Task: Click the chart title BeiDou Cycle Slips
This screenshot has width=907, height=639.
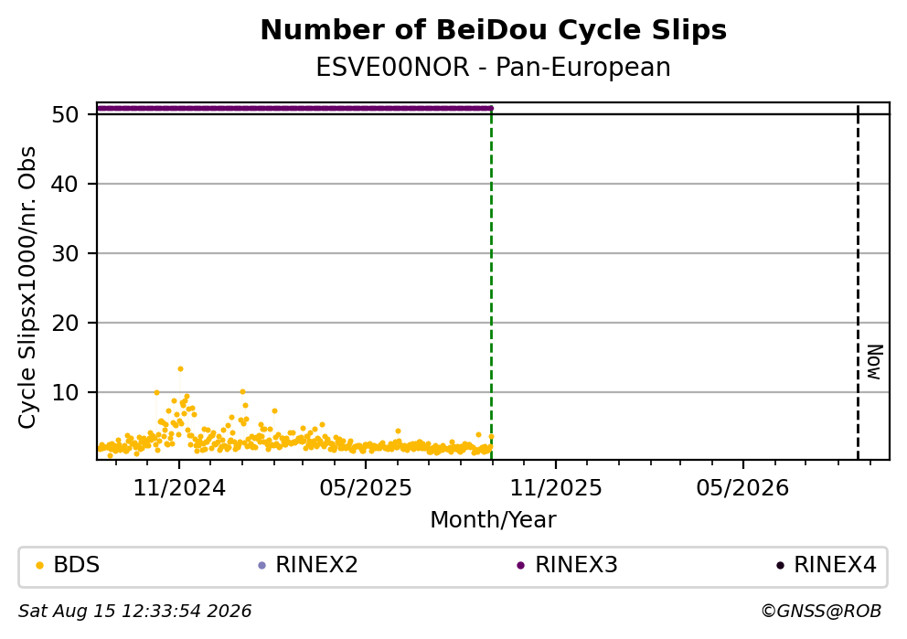Action: [x=494, y=30]
